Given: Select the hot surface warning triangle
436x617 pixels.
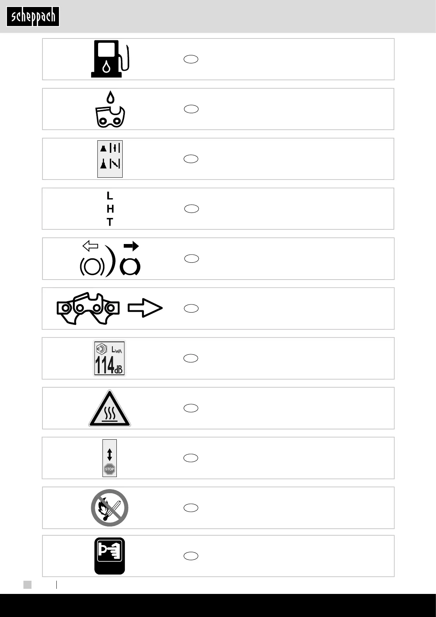Looking at the screenshot, I should (109, 409).
